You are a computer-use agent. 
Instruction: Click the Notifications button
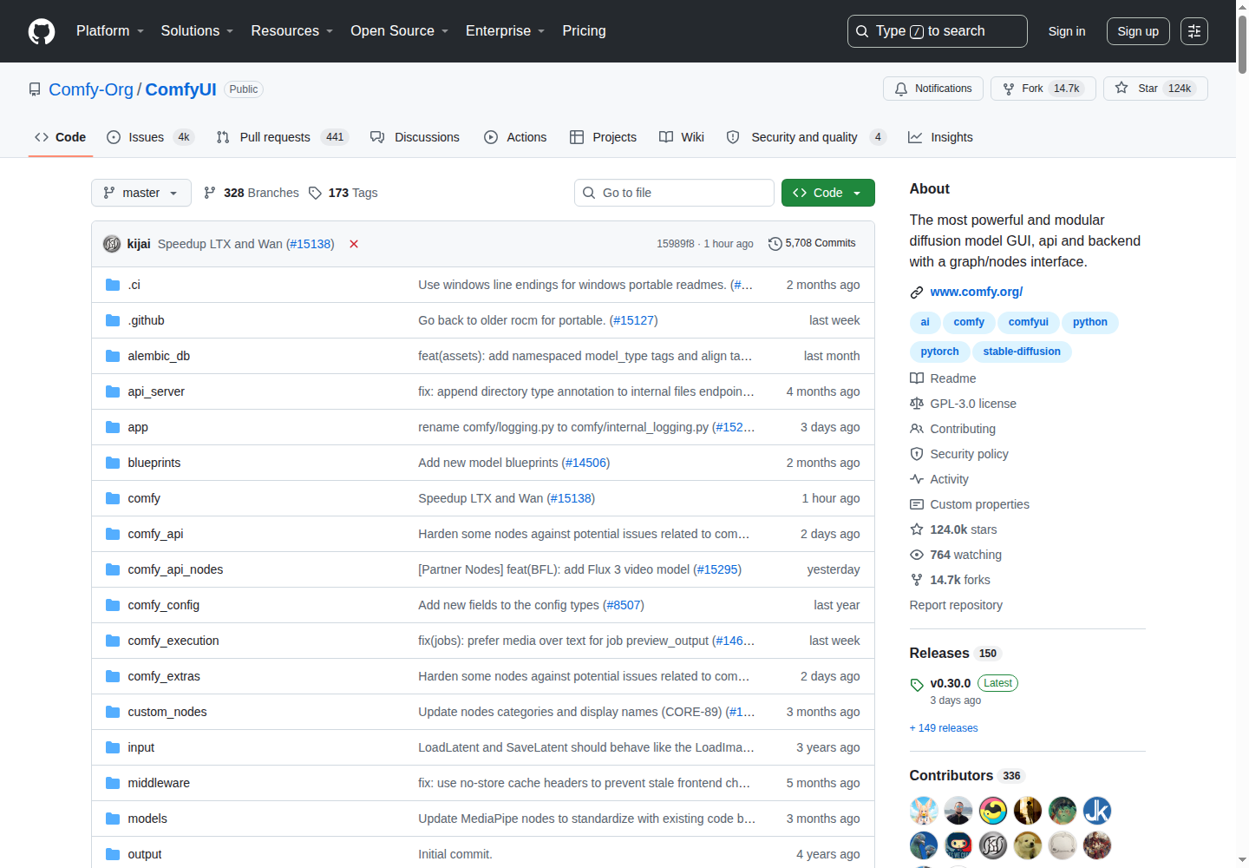(933, 89)
